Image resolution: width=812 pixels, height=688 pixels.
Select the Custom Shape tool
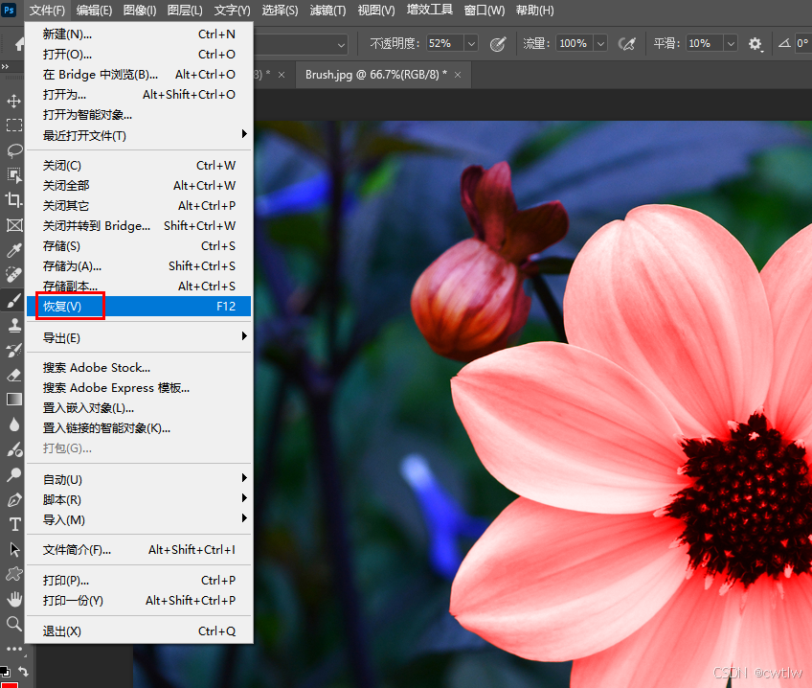coord(14,574)
